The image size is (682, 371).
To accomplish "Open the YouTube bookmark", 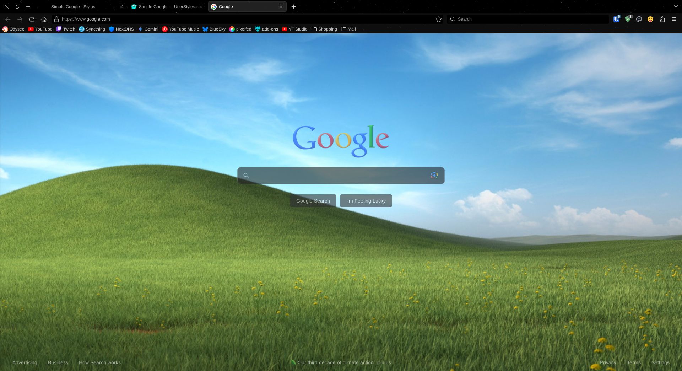I will coord(40,29).
